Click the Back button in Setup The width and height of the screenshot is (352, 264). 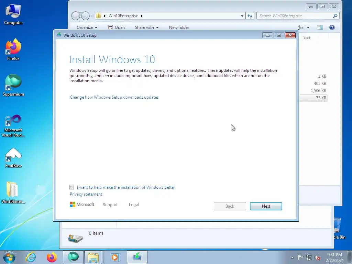(230, 206)
